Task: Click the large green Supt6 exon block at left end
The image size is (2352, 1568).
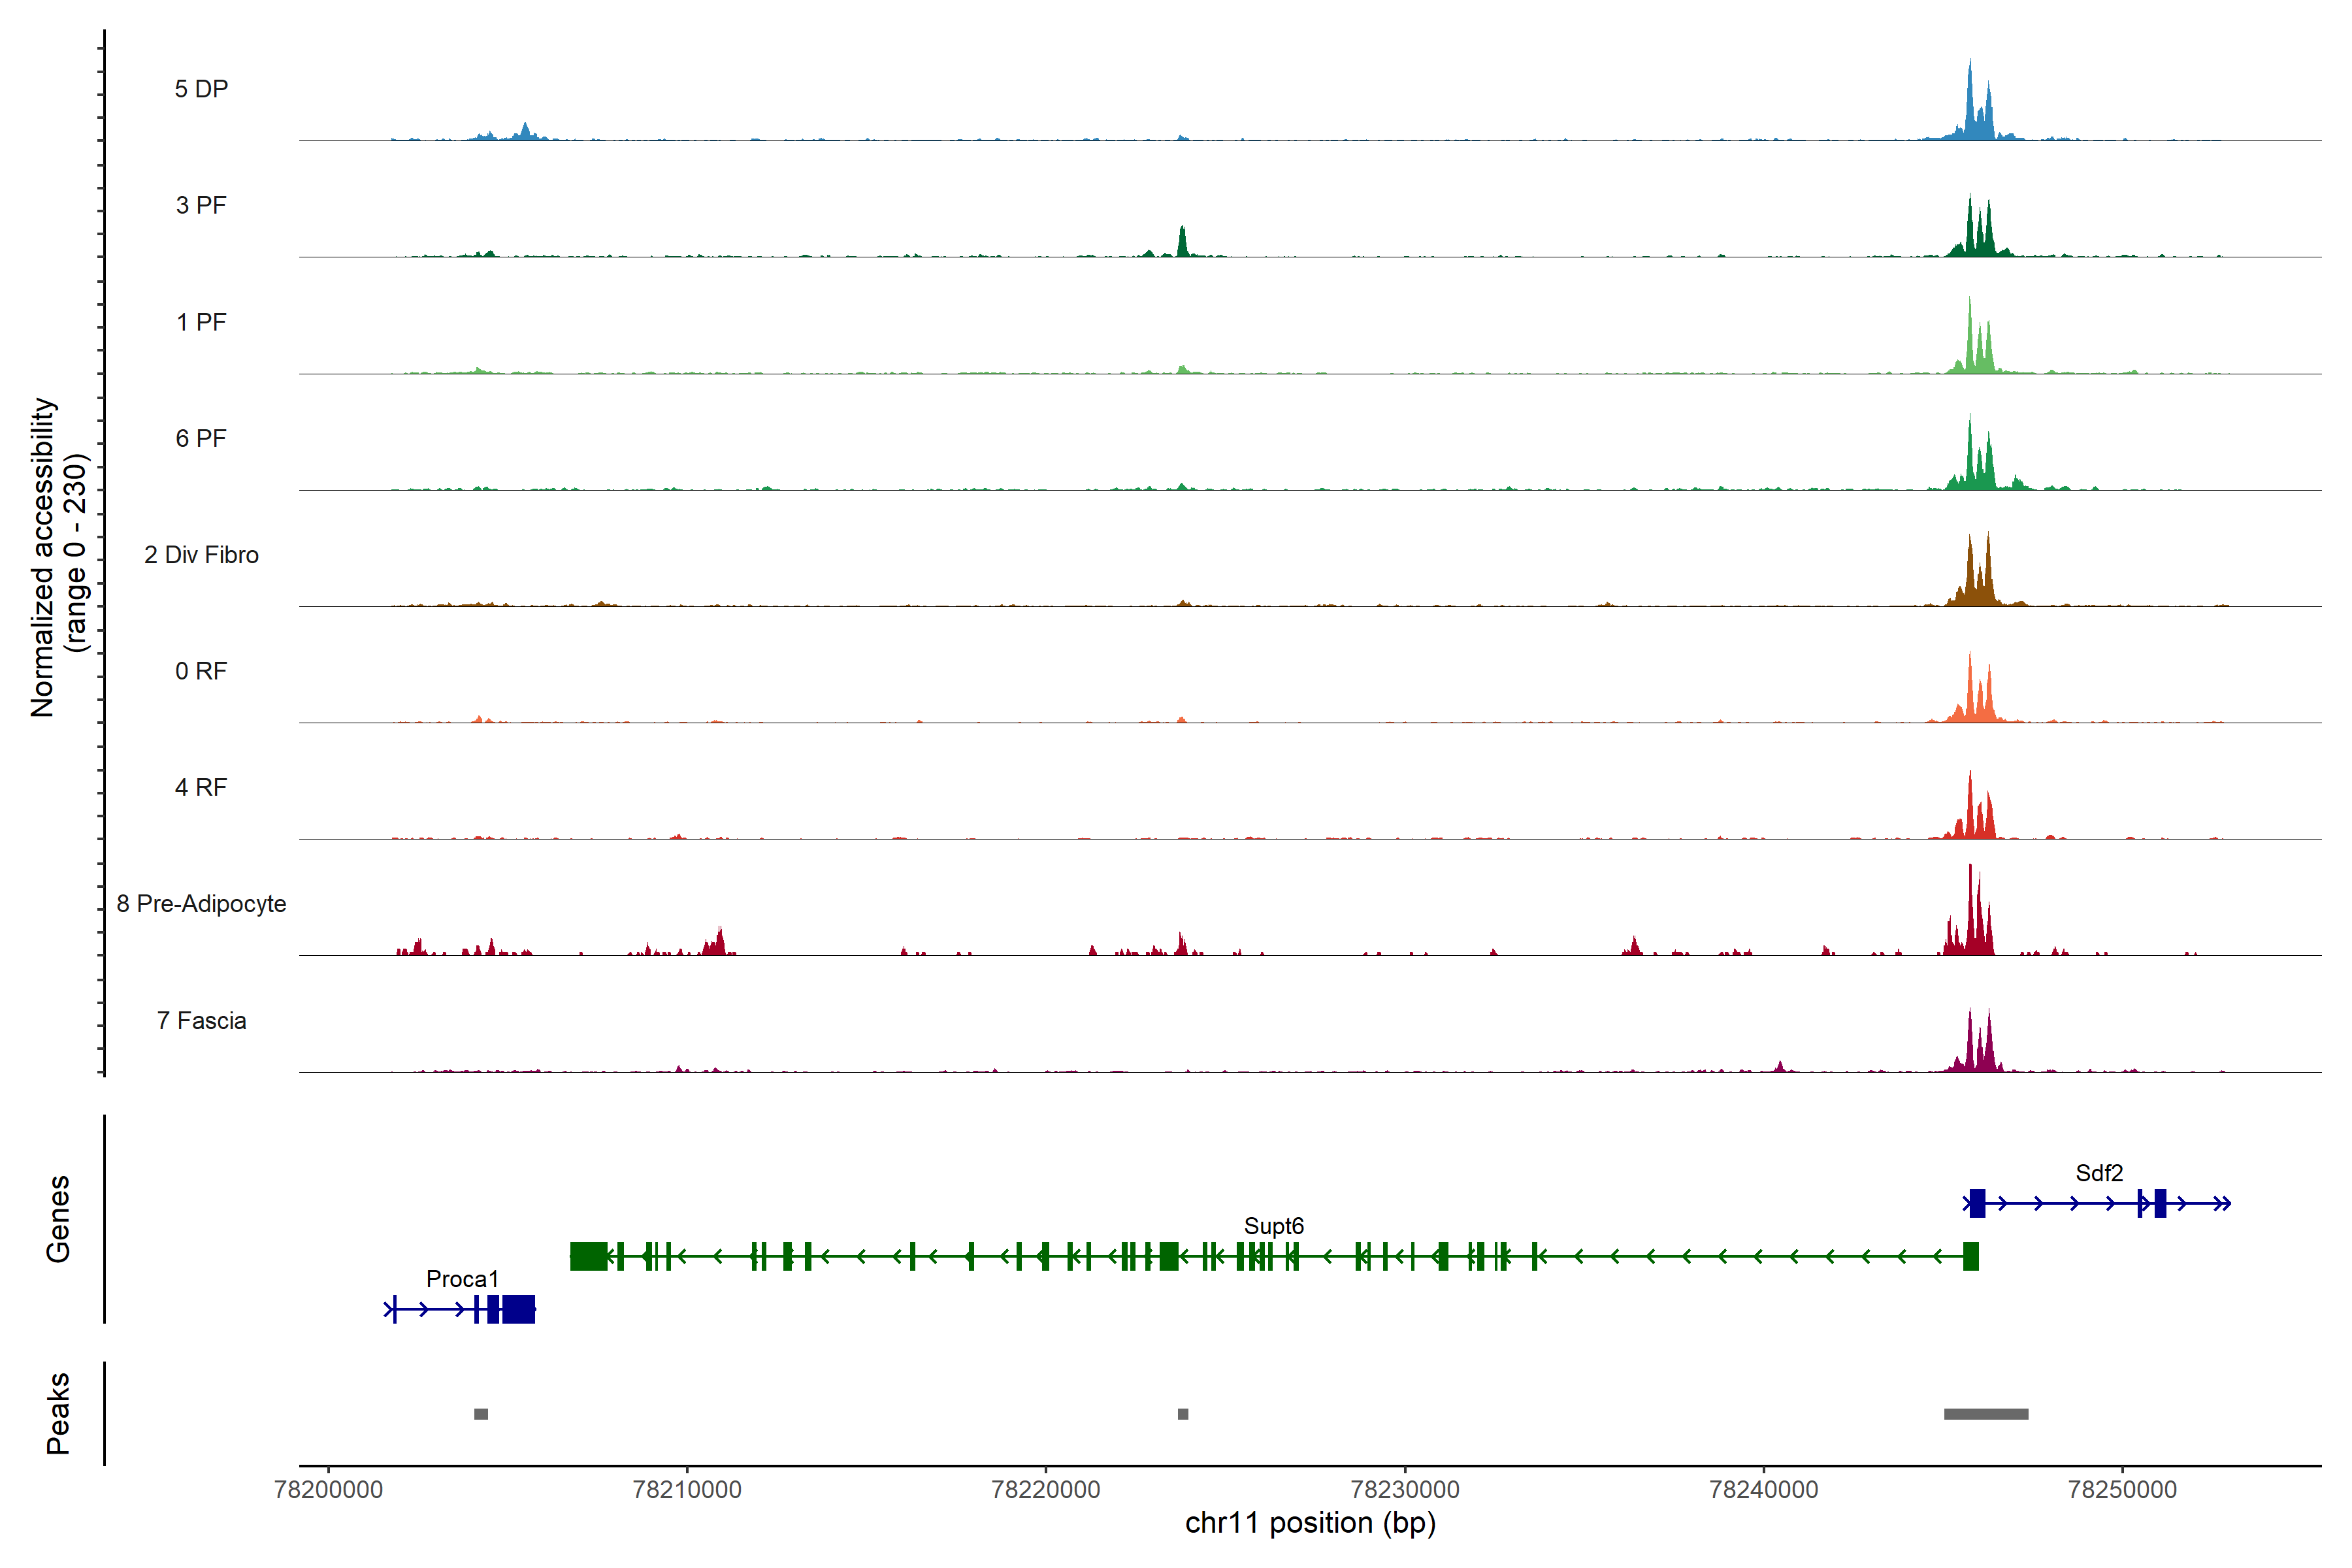Action: pyautogui.click(x=588, y=1256)
